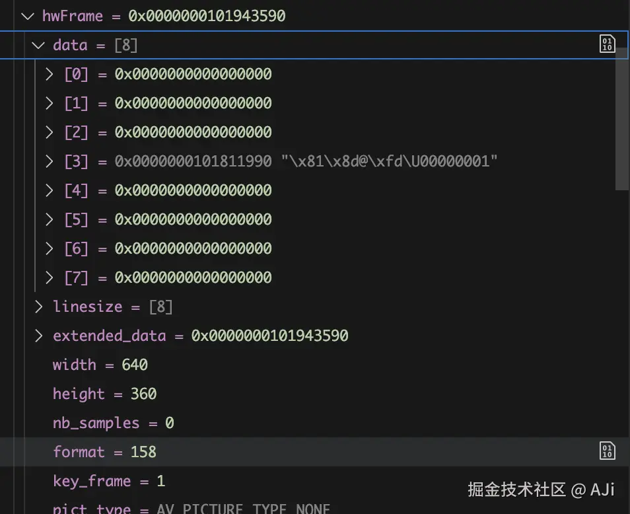Collapse the data array

click(38, 45)
